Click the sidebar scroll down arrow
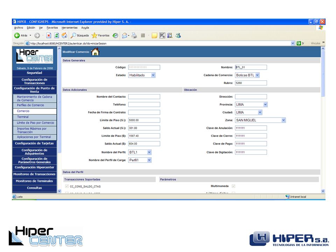Image resolution: width=336 pixels, height=252 pixels. [x=59, y=191]
